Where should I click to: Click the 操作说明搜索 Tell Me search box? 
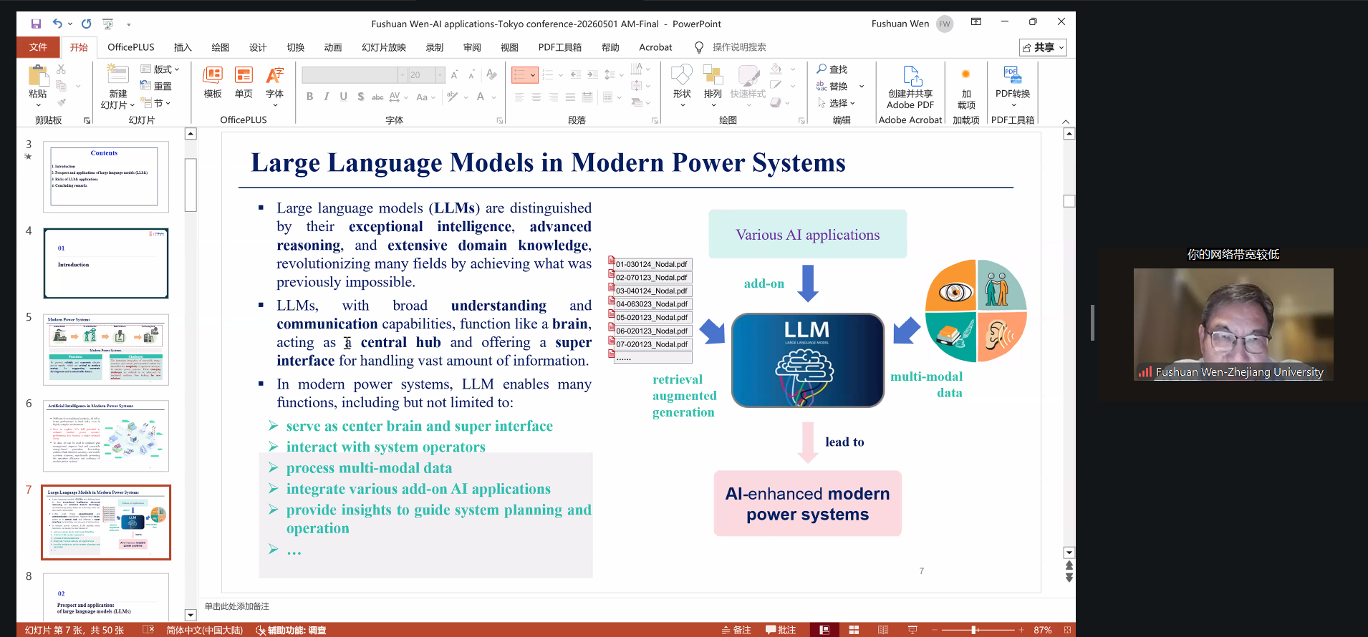739,47
